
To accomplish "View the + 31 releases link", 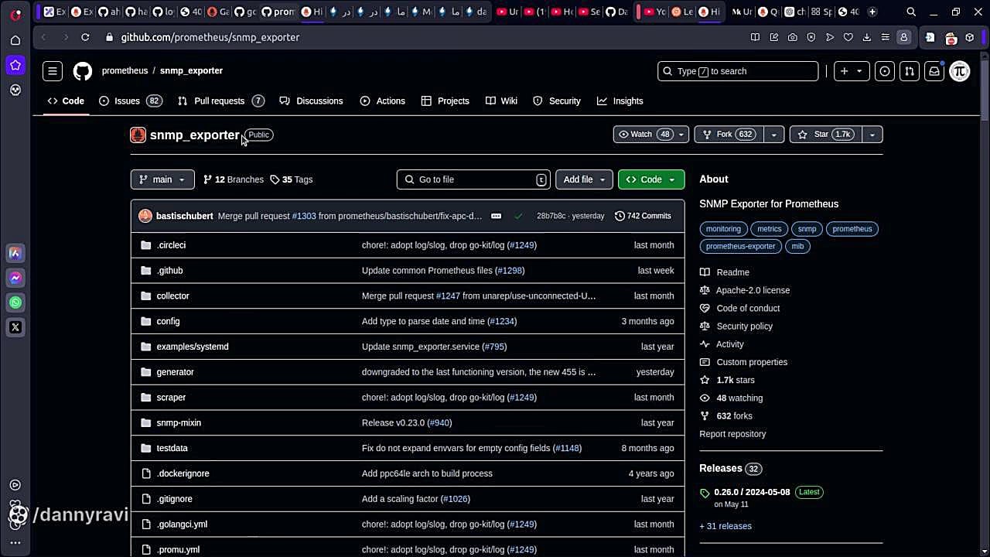I will 725,526.
